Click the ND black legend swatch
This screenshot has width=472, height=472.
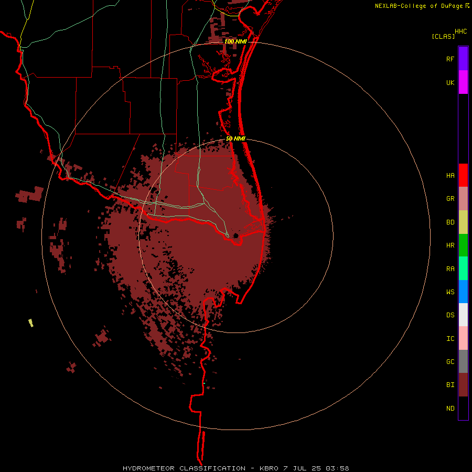(x=463, y=408)
